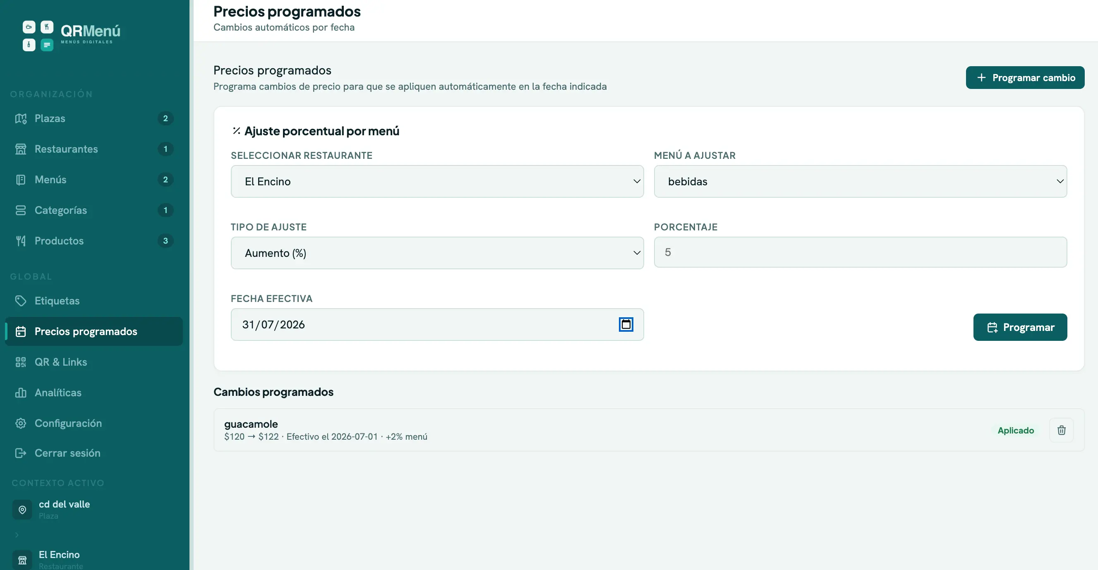1098x570 pixels.
Task: Open the Tipo de ajuste dropdown
Action: 437,253
